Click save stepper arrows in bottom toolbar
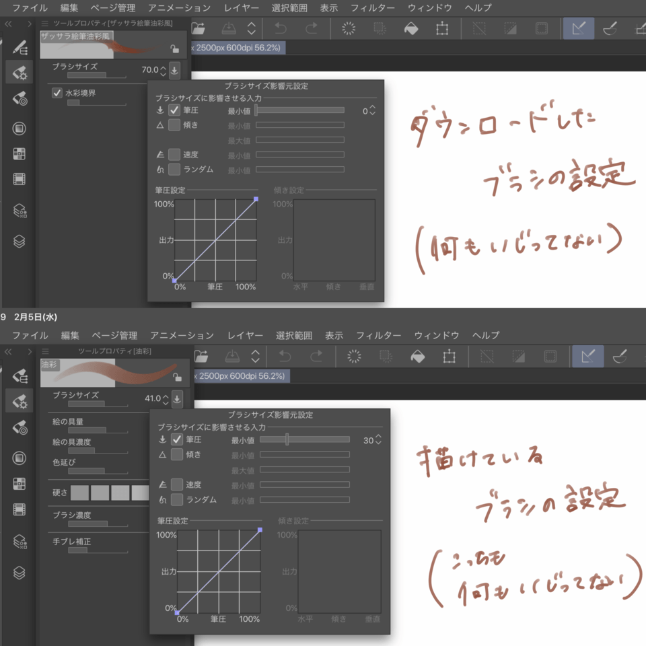Screen dimensions: 646x646 256,357
